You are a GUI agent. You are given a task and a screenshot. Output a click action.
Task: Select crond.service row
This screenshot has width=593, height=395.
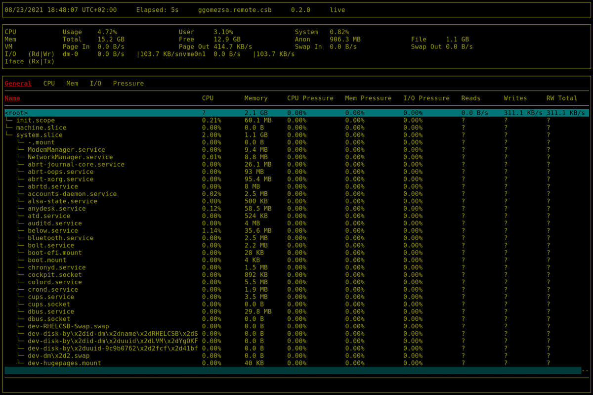tap(296, 290)
